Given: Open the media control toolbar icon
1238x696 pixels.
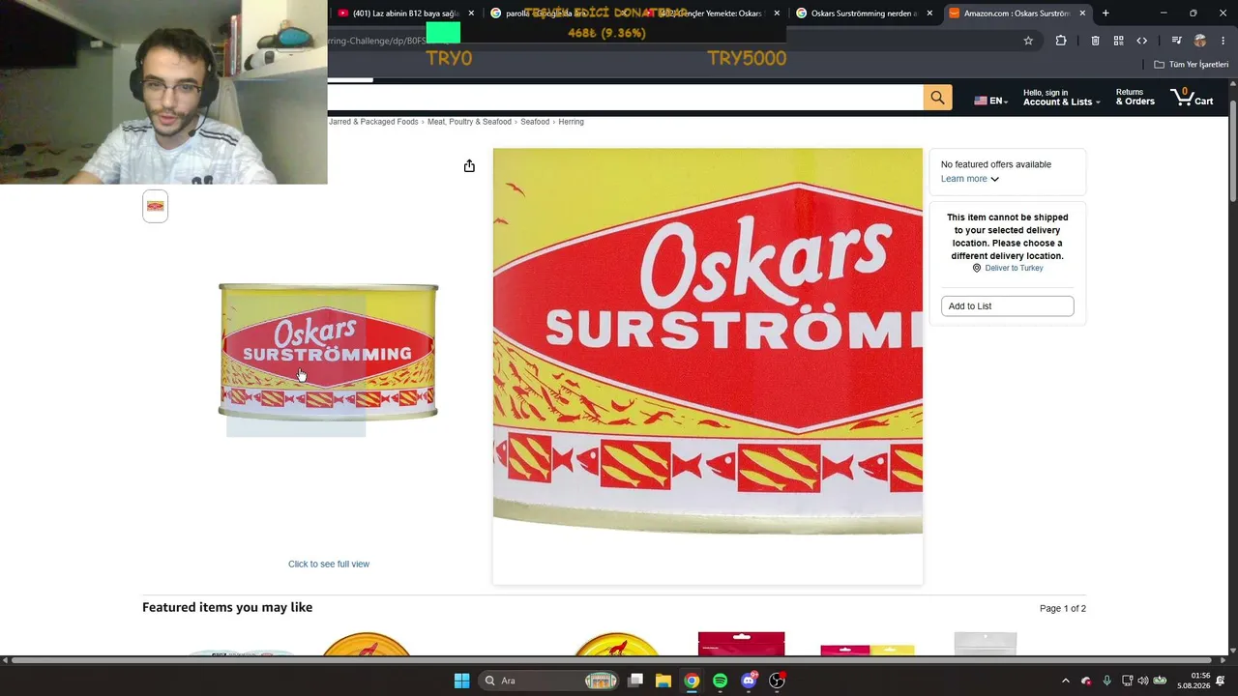Looking at the screenshot, I should click(1176, 41).
